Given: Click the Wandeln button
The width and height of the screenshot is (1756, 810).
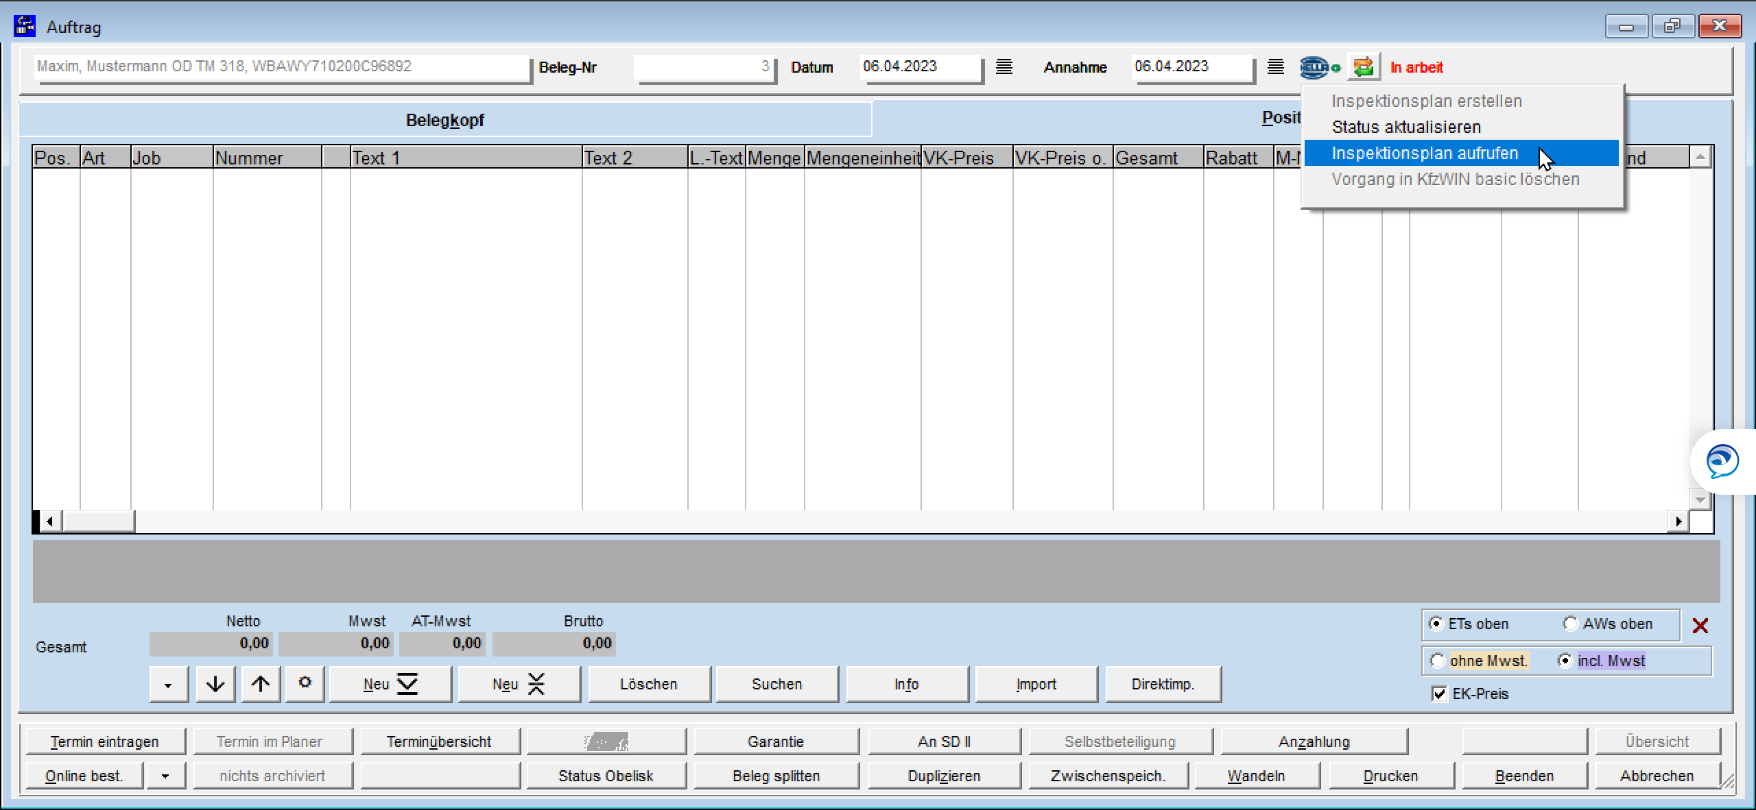Looking at the screenshot, I should (1257, 776).
